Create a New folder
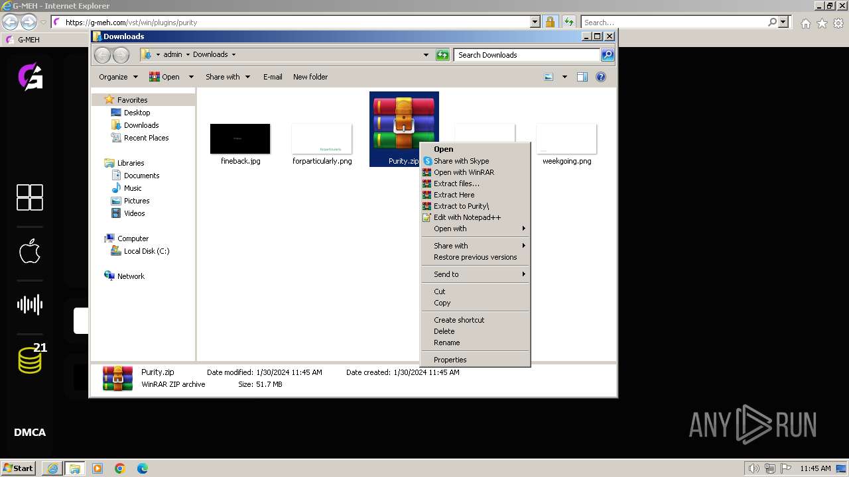The width and height of the screenshot is (849, 477). coord(310,77)
